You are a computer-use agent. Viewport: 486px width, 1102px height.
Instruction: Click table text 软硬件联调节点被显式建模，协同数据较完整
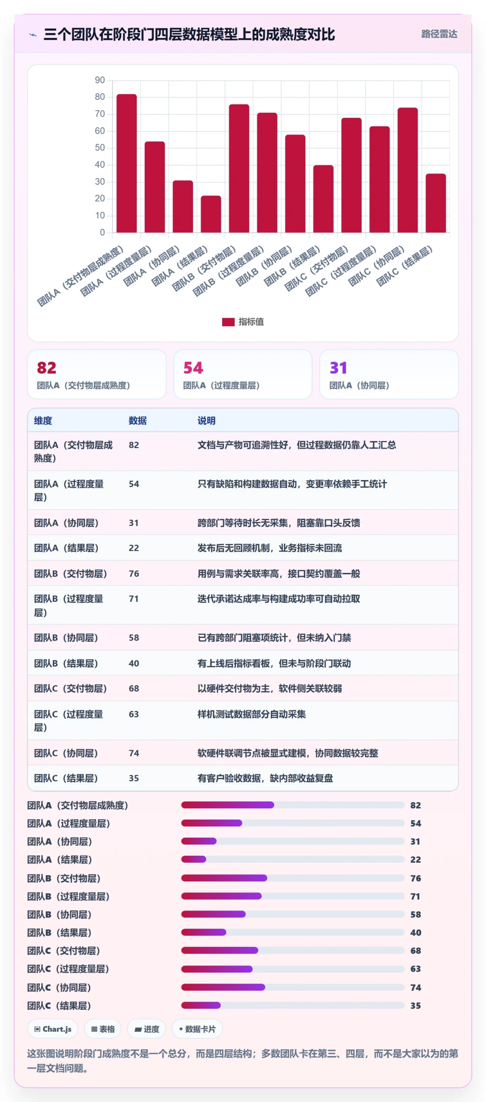coord(288,753)
